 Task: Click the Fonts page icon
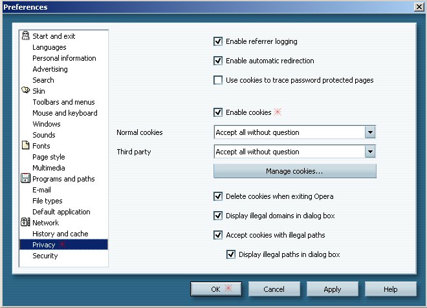(26, 146)
